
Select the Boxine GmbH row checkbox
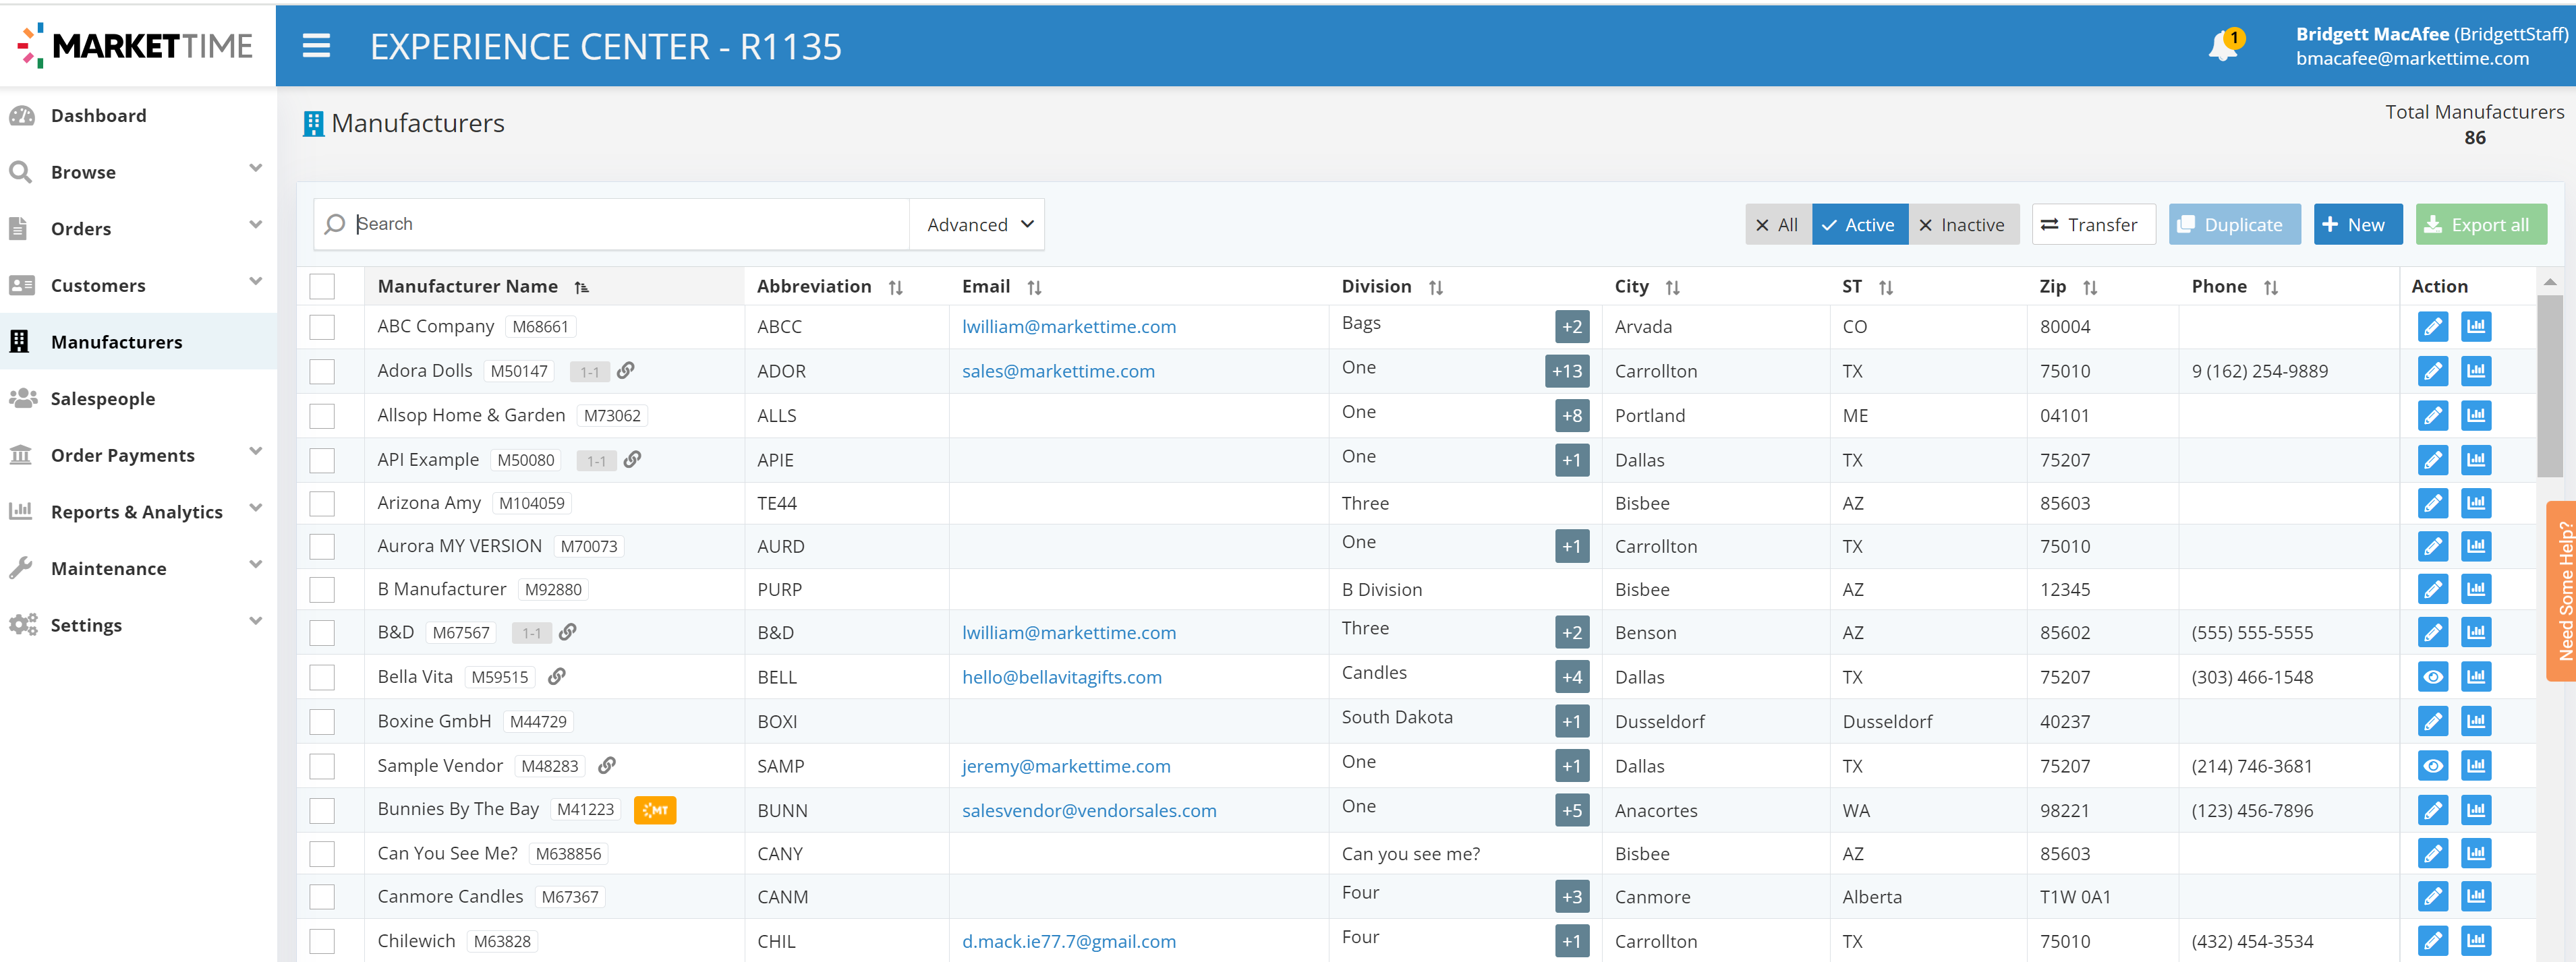(322, 721)
